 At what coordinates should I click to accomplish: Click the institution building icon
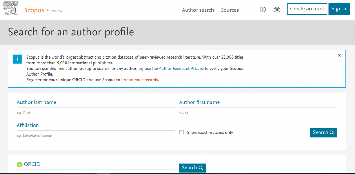[277, 10]
